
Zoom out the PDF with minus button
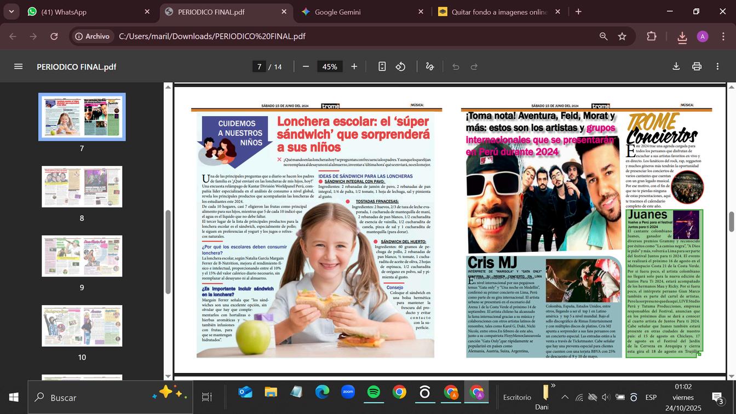point(306,66)
